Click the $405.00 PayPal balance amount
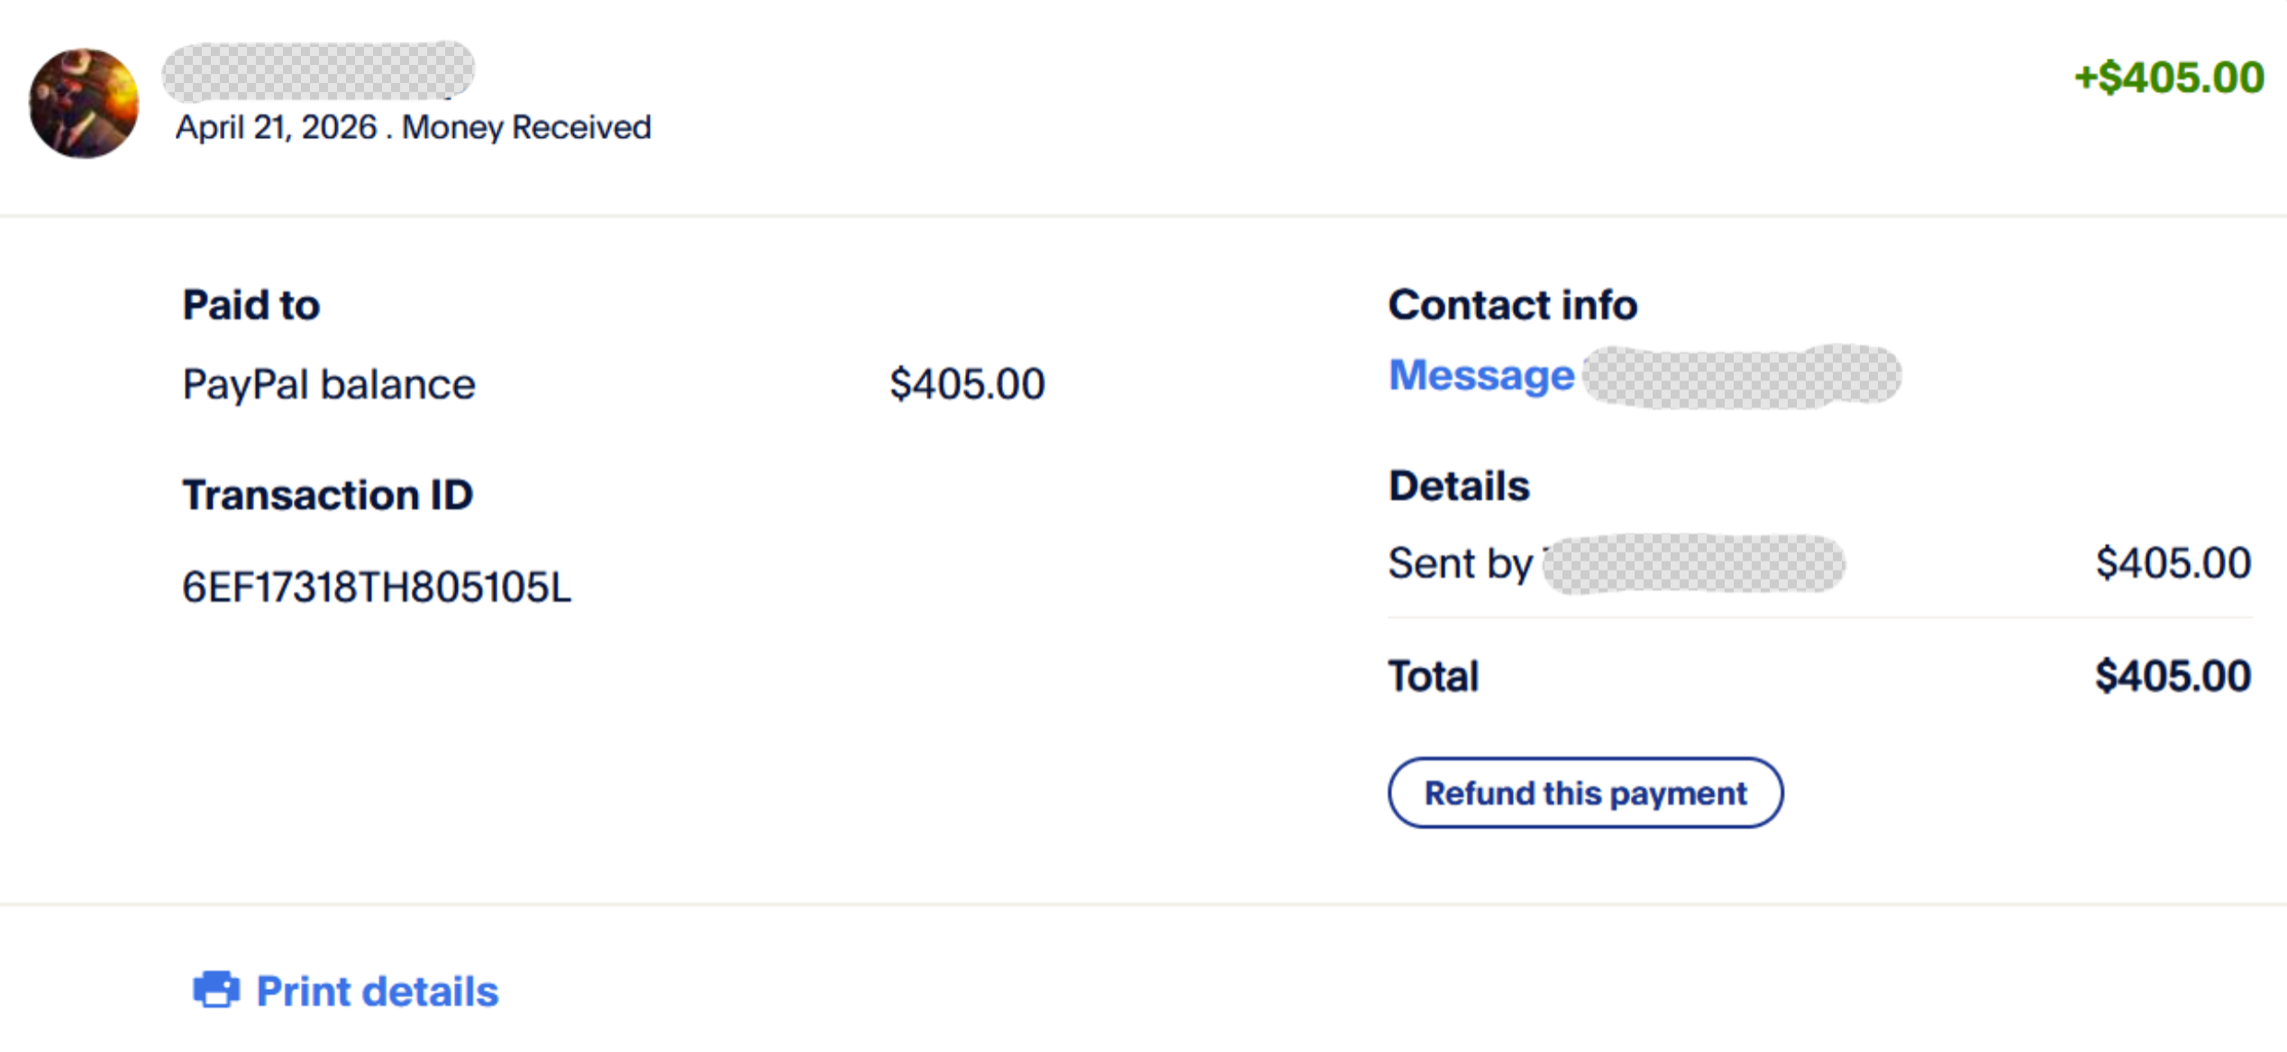This screenshot has height=1052, width=2287. tap(967, 384)
